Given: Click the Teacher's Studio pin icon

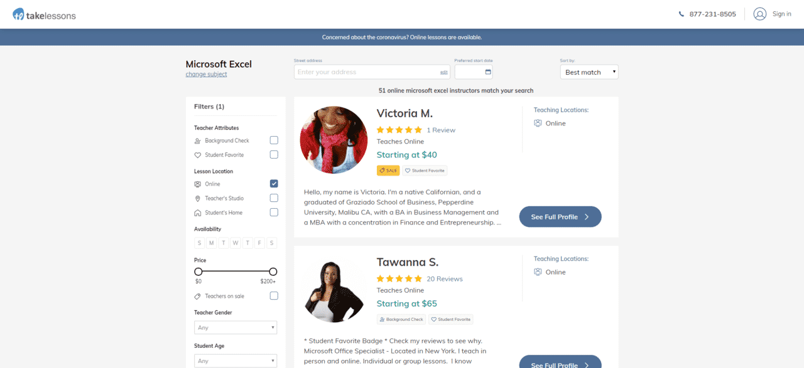Looking at the screenshot, I should pyautogui.click(x=198, y=198).
